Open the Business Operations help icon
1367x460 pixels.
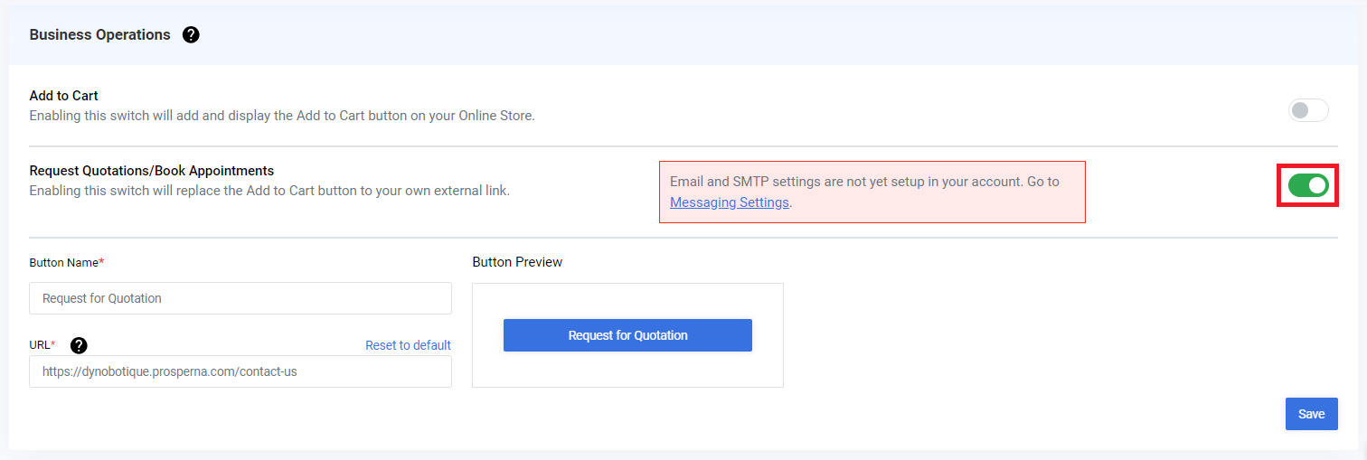tap(191, 35)
